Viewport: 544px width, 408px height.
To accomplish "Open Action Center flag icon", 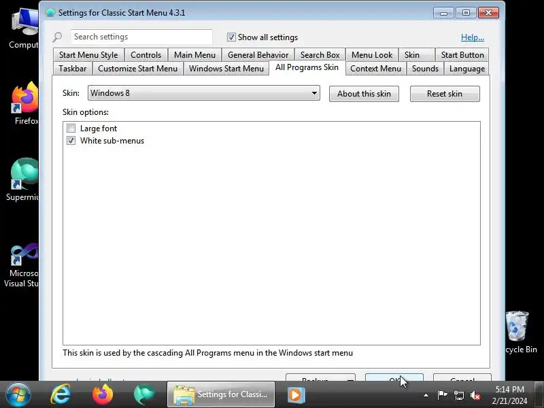I will tap(442, 395).
